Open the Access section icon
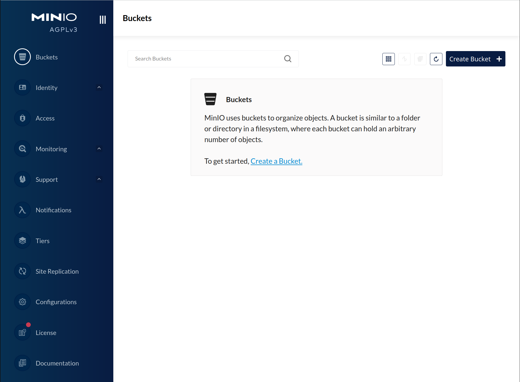This screenshot has width=520, height=382. pyautogui.click(x=22, y=118)
